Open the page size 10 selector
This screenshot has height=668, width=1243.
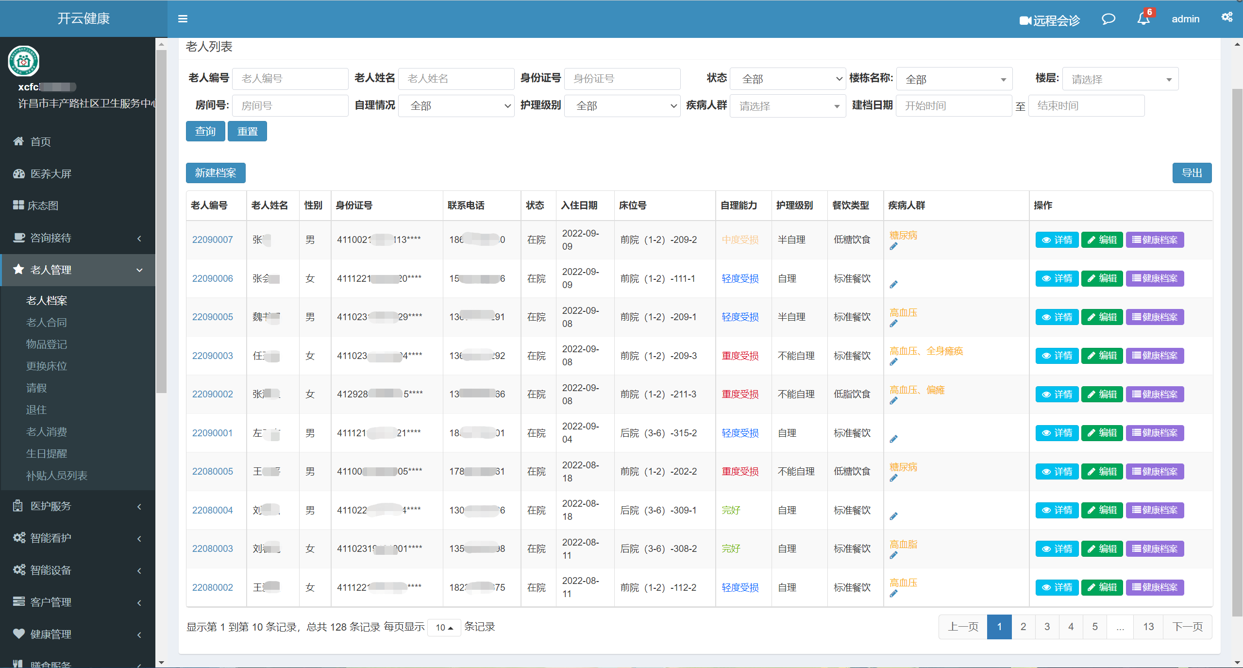pos(444,627)
